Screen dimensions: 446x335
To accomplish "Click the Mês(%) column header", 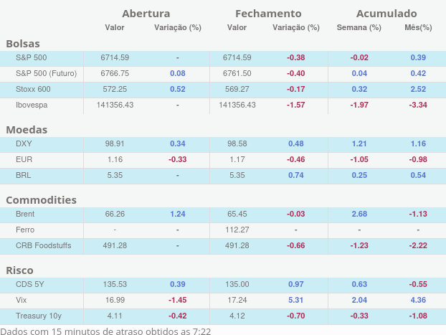I will tap(418, 27).
